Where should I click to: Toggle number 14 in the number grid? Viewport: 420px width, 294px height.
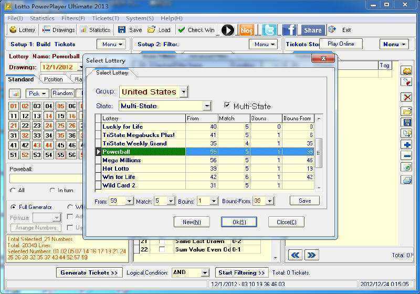48,116
